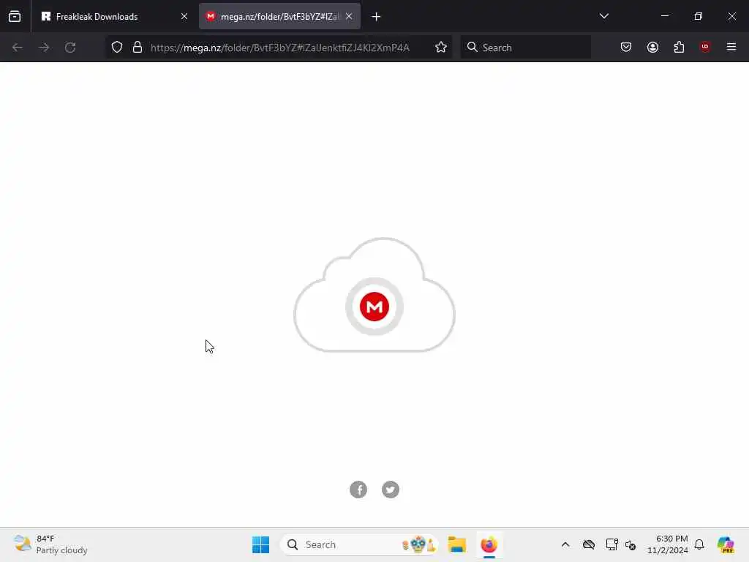The width and height of the screenshot is (749, 562).
Task: Open Firefox account icon
Action: click(x=652, y=47)
